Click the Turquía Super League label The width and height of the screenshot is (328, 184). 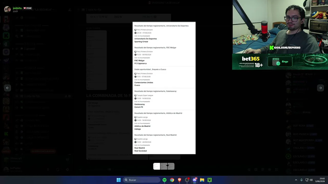coord(145,96)
